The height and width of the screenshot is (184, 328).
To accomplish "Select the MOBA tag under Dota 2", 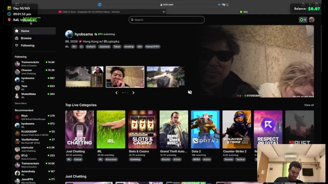I will click(196, 159).
